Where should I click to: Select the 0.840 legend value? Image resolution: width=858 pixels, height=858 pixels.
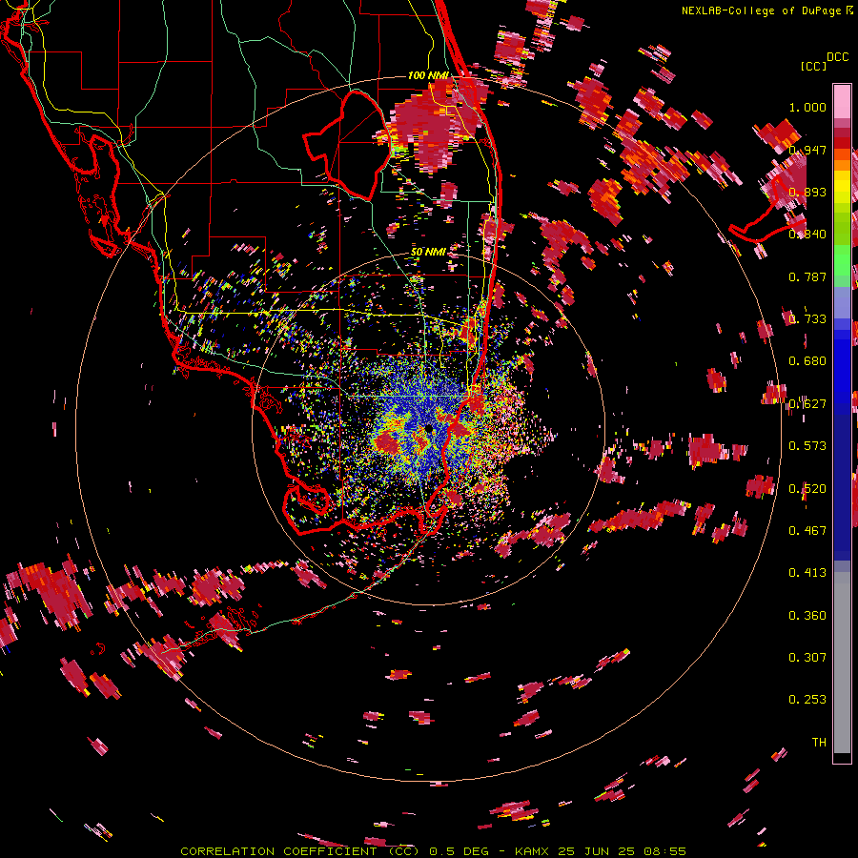point(807,235)
